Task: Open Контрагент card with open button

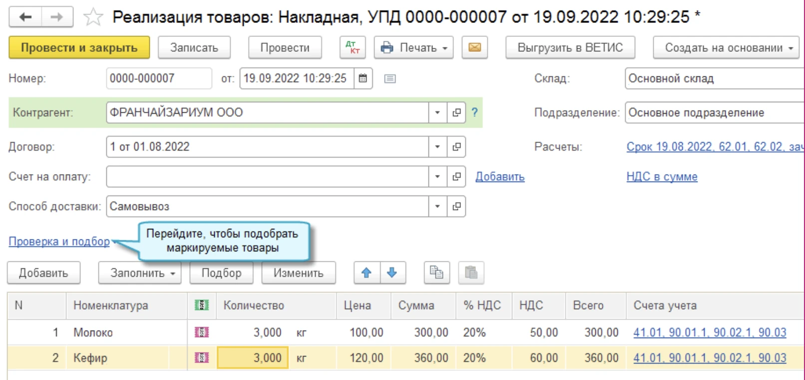Action: [x=456, y=113]
